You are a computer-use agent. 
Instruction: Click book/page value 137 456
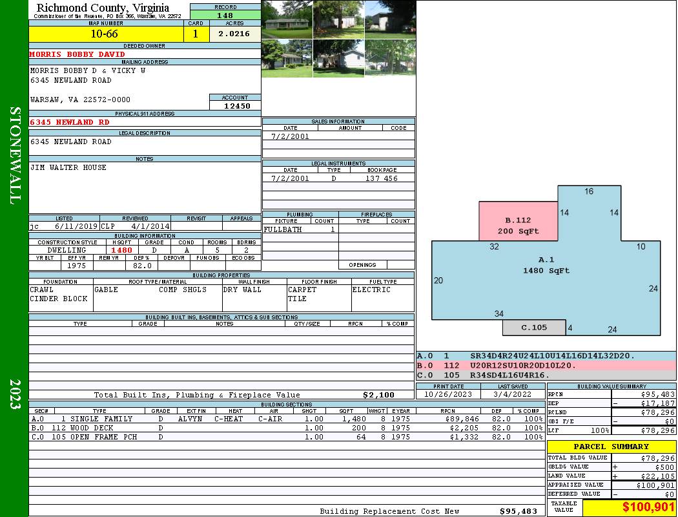pyautogui.click(x=382, y=178)
